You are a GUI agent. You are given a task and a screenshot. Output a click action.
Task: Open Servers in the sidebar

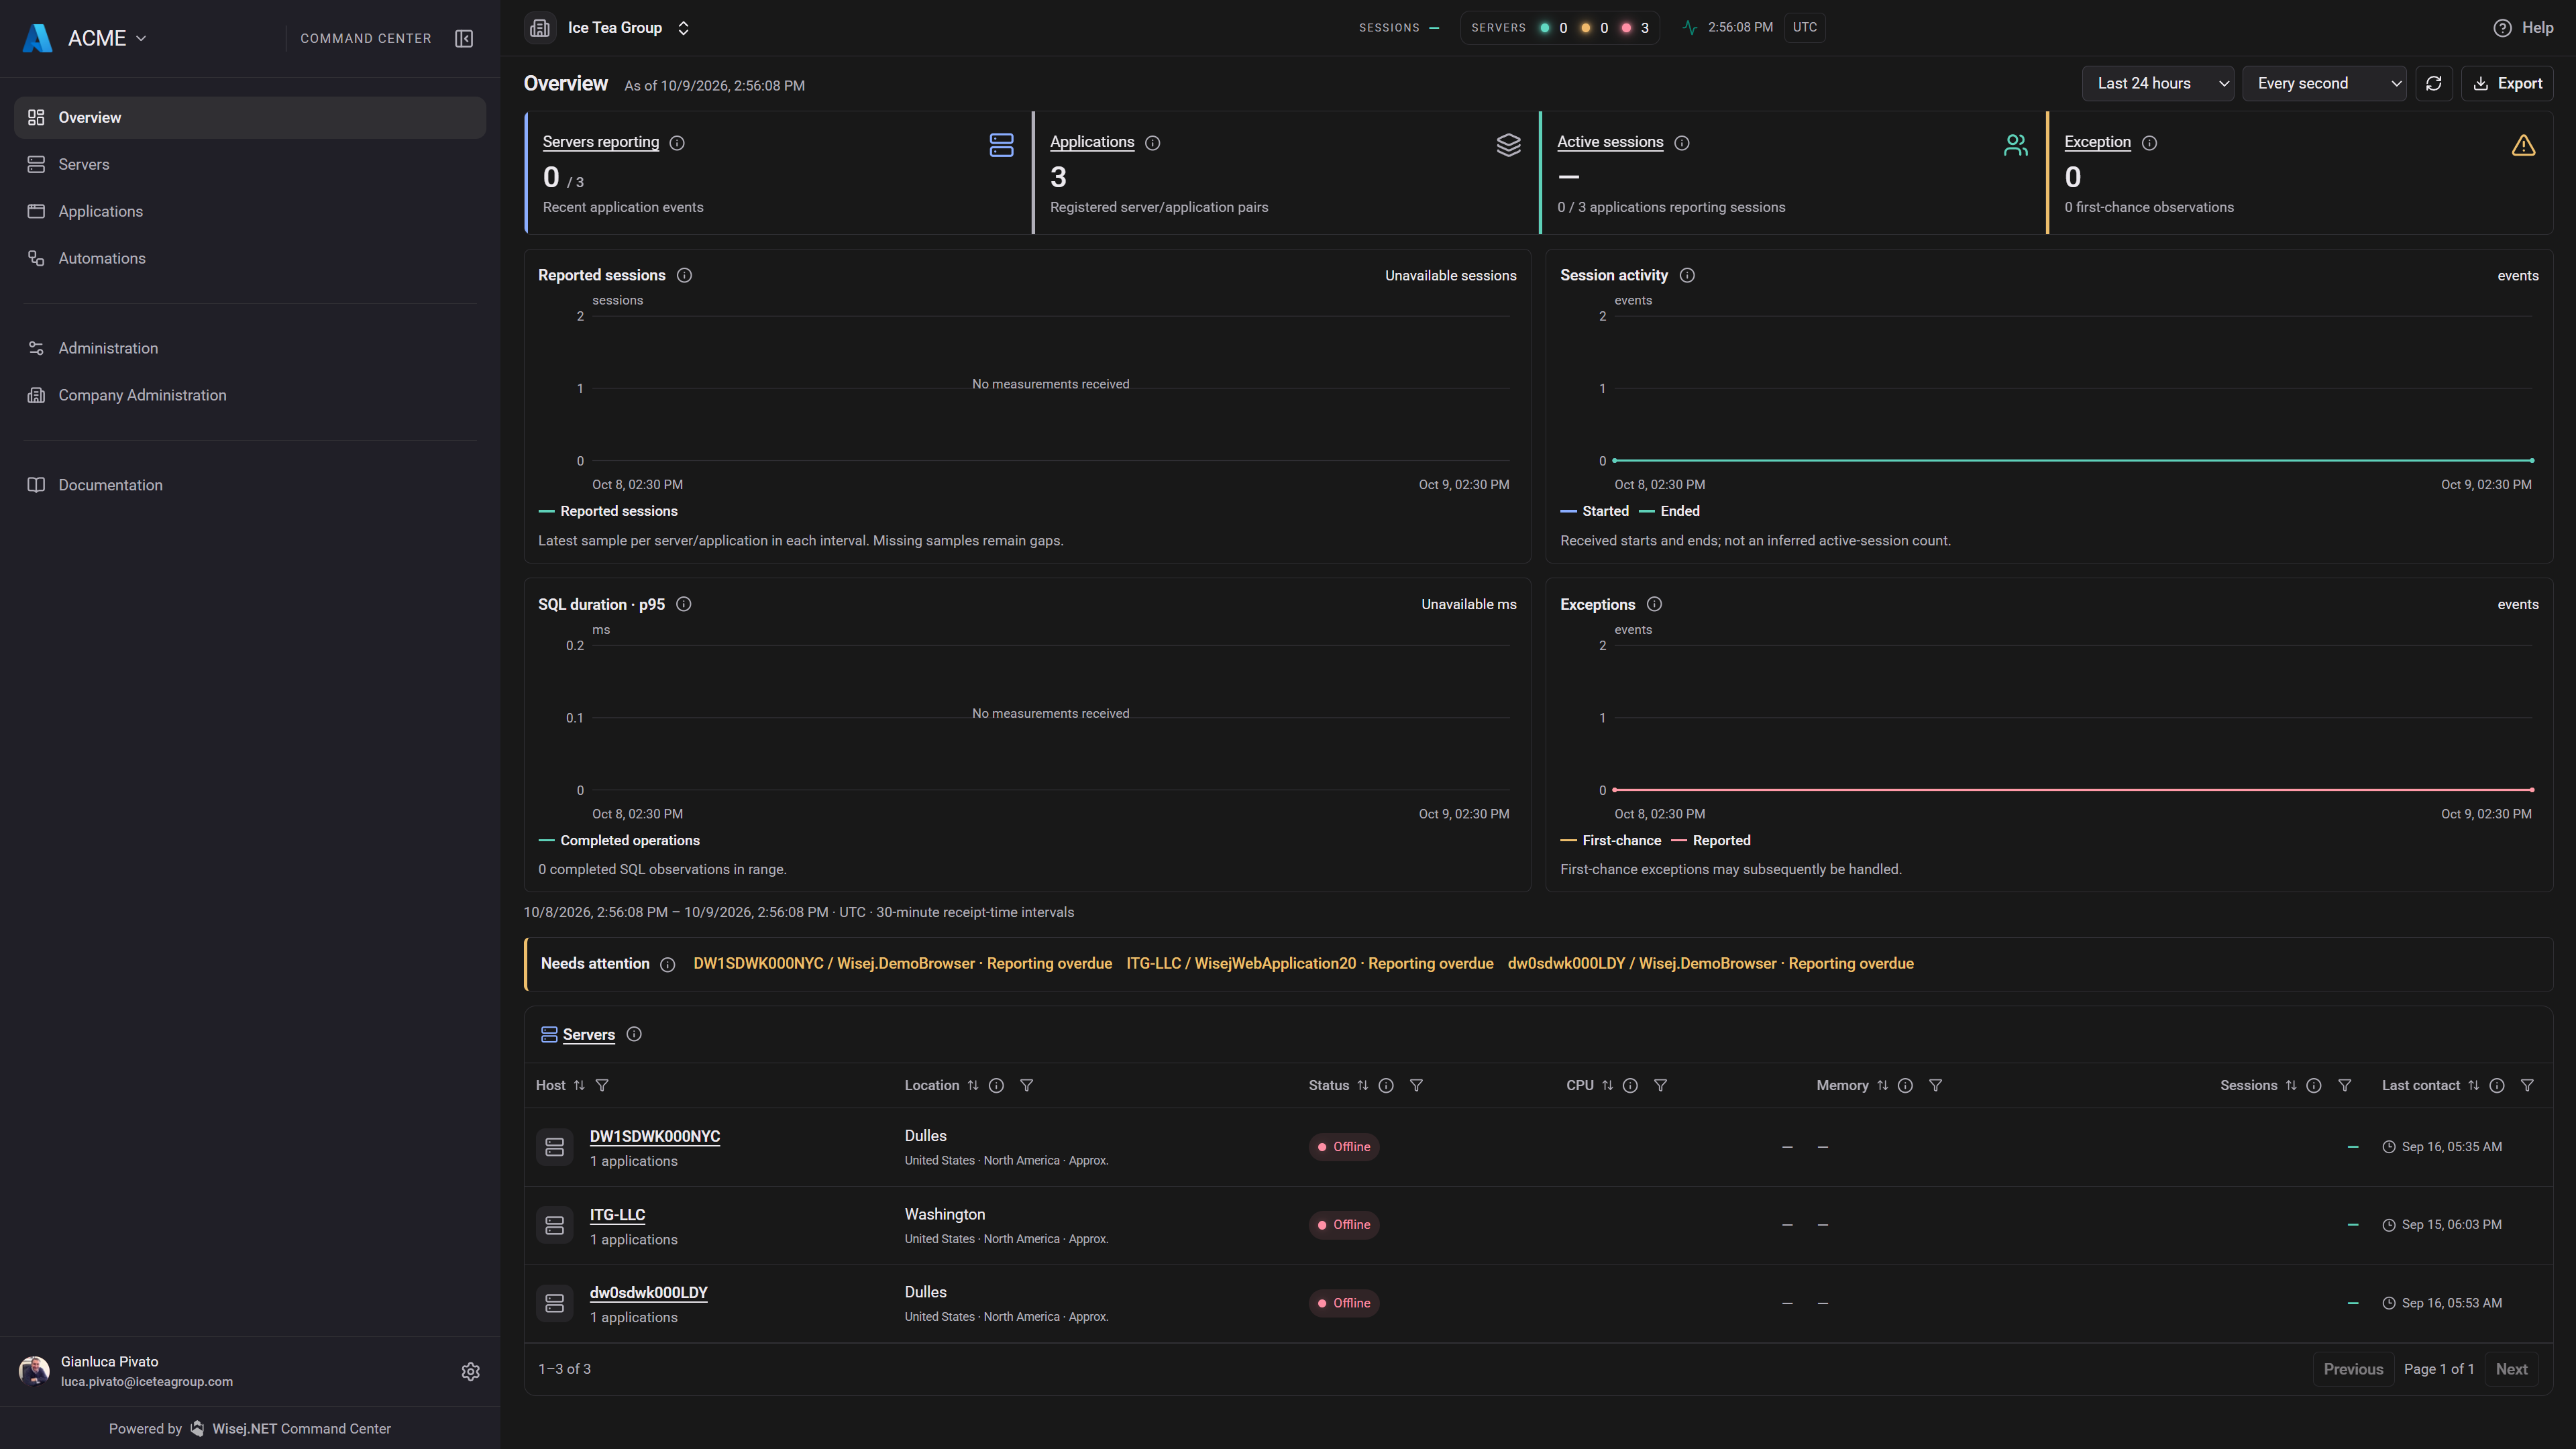pyautogui.click(x=250, y=165)
